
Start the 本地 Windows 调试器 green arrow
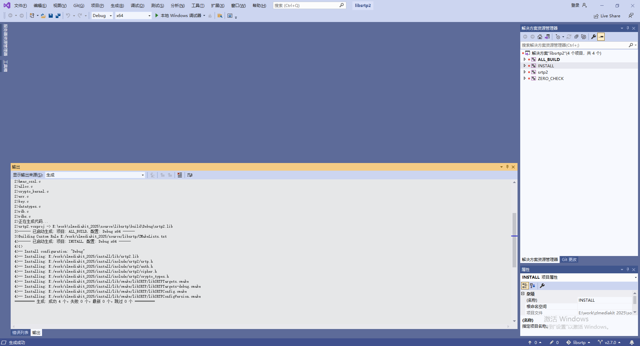[x=156, y=16]
